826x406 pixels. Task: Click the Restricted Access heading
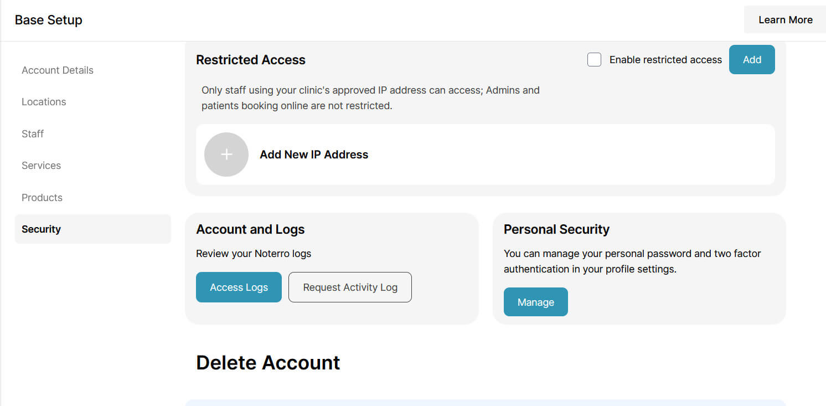250,59
